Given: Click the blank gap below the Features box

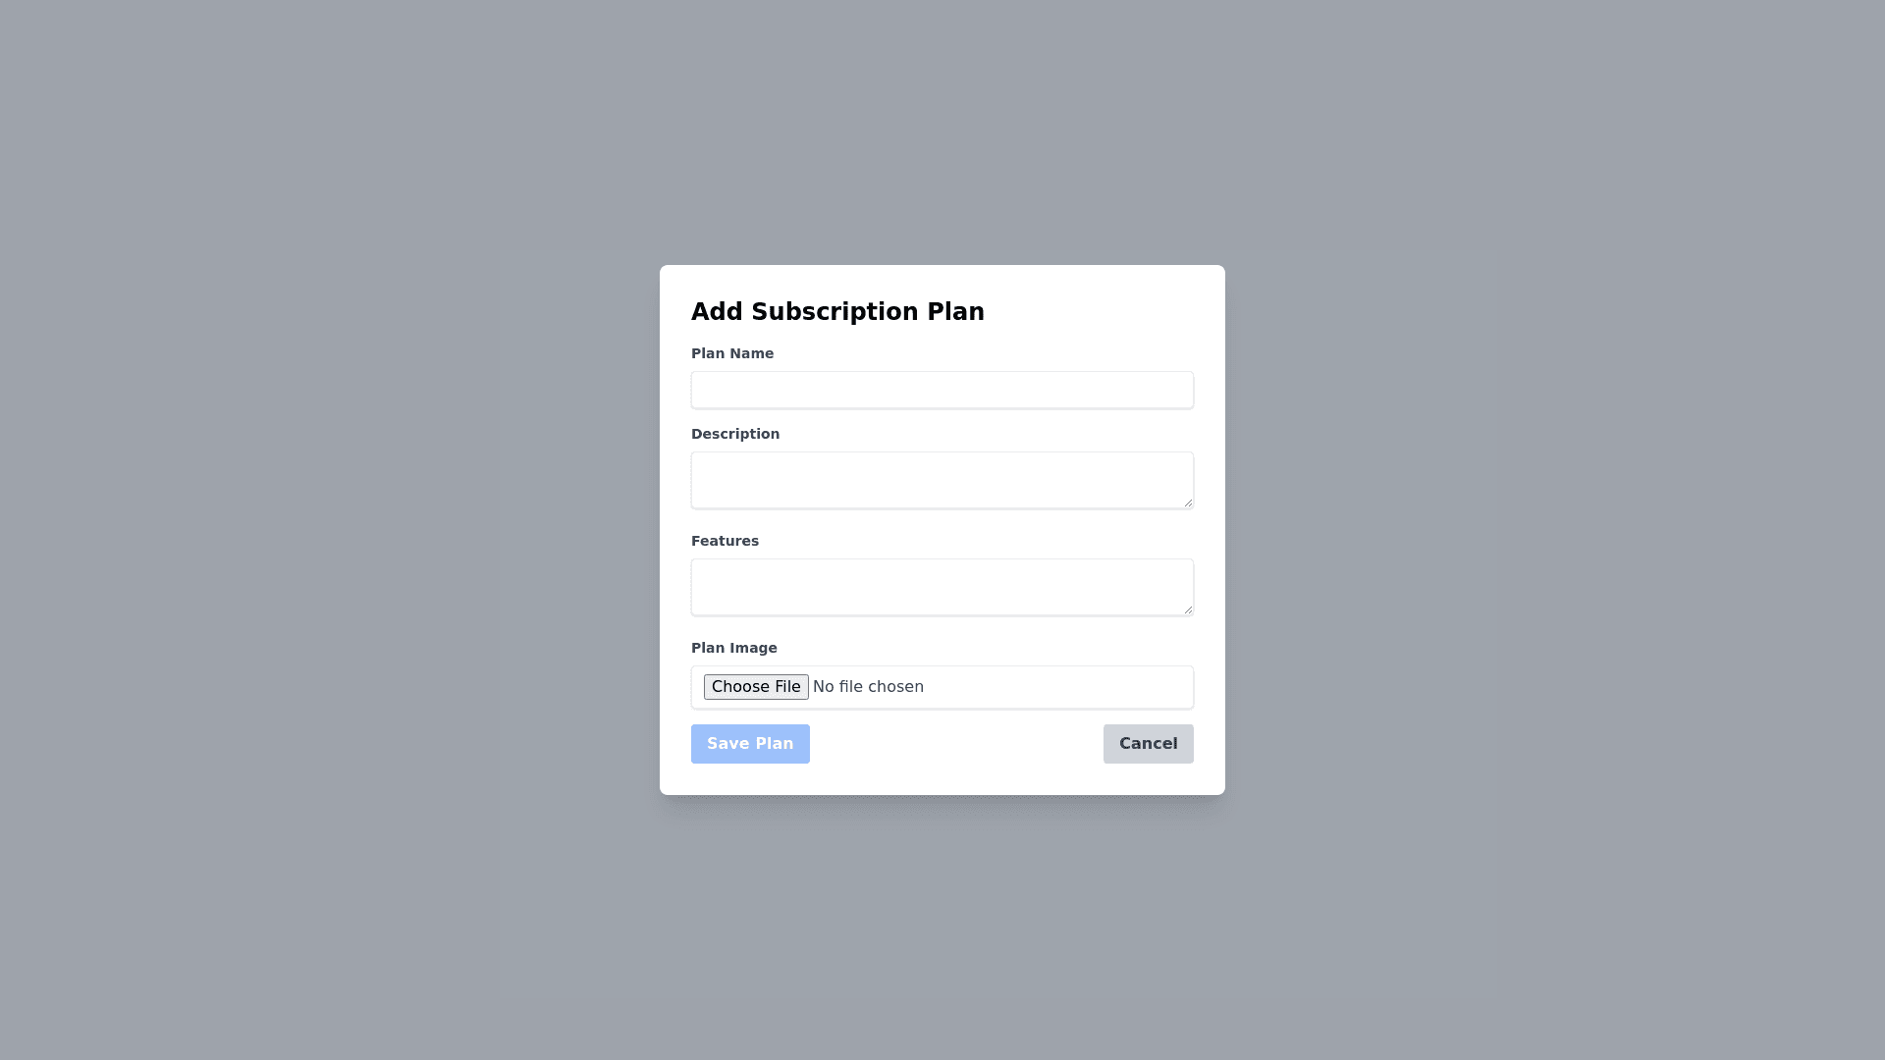Looking at the screenshot, I should (942, 628).
